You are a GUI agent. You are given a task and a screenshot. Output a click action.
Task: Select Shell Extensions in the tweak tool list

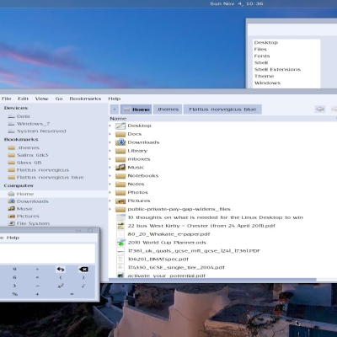point(277,69)
